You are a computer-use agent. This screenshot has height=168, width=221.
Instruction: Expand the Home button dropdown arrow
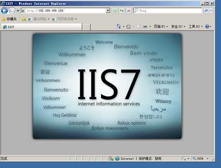click(124, 26)
